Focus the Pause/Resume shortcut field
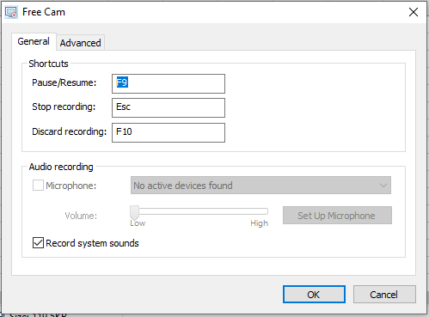Viewport: 429px width, 317px height. click(169, 83)
